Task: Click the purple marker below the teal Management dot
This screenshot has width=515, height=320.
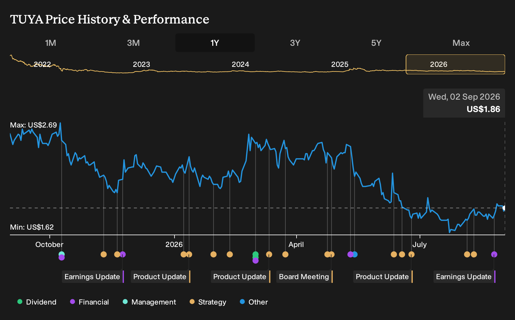Action: pyautogui.click(x=62, y=257)
